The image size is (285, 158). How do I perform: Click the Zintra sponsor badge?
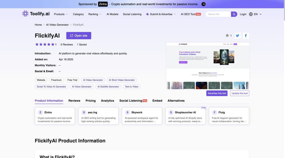[103, 4]
